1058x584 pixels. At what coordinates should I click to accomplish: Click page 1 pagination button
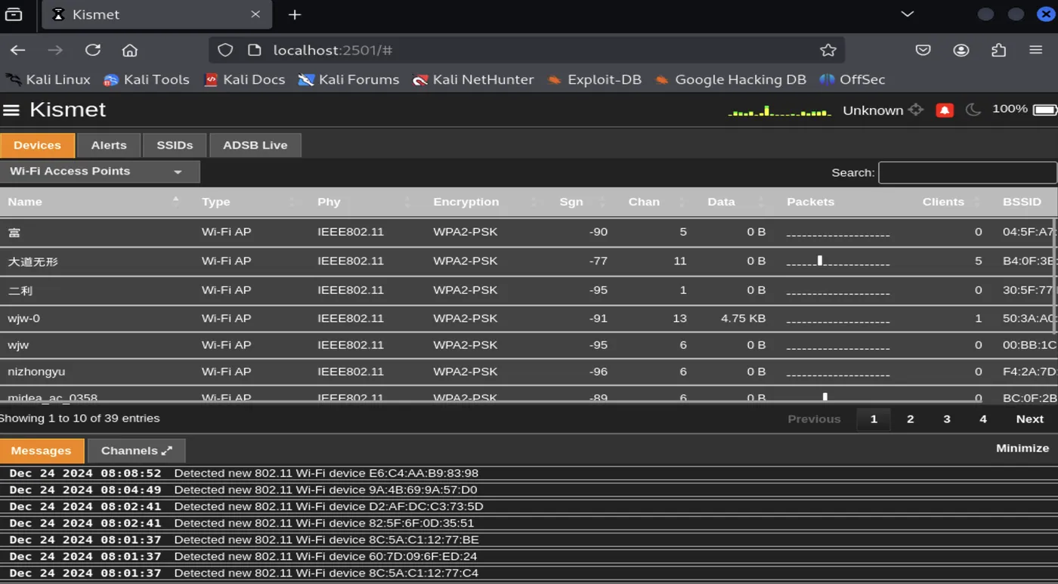[874, 419]
